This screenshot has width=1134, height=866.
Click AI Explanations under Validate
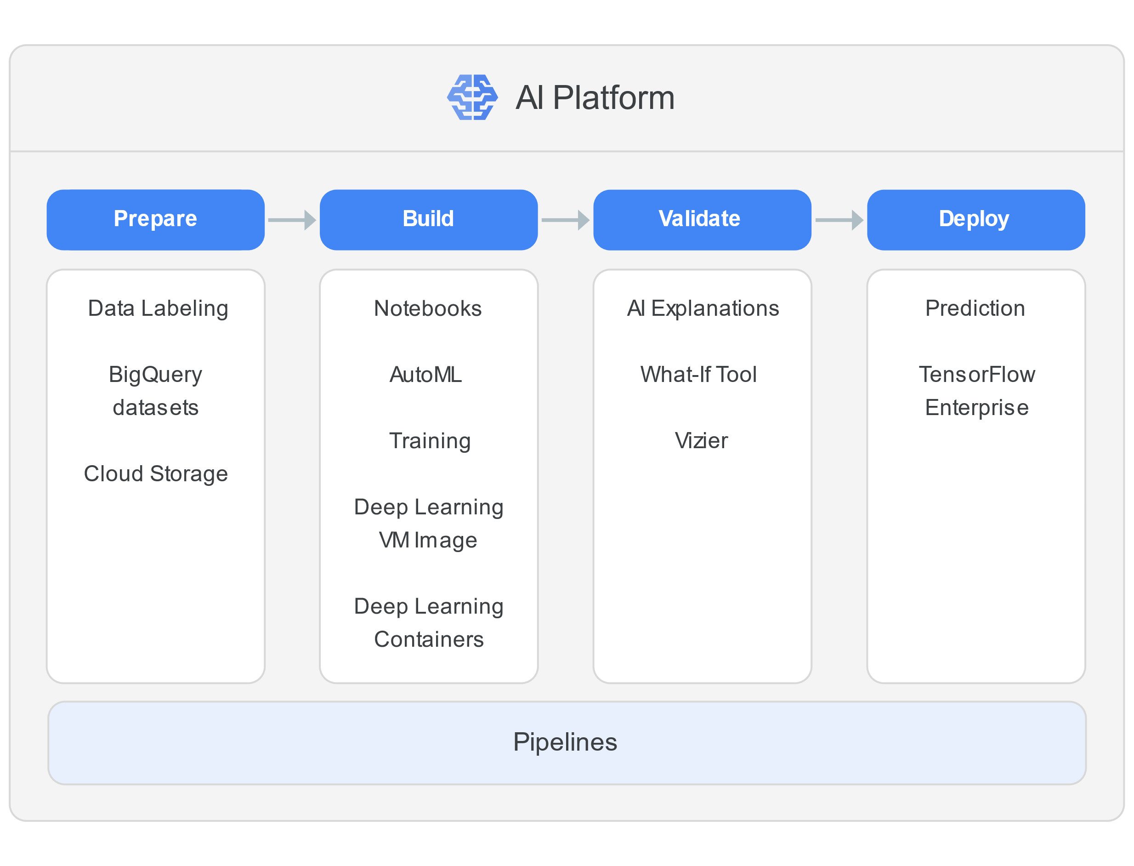(x=703, y=308)
